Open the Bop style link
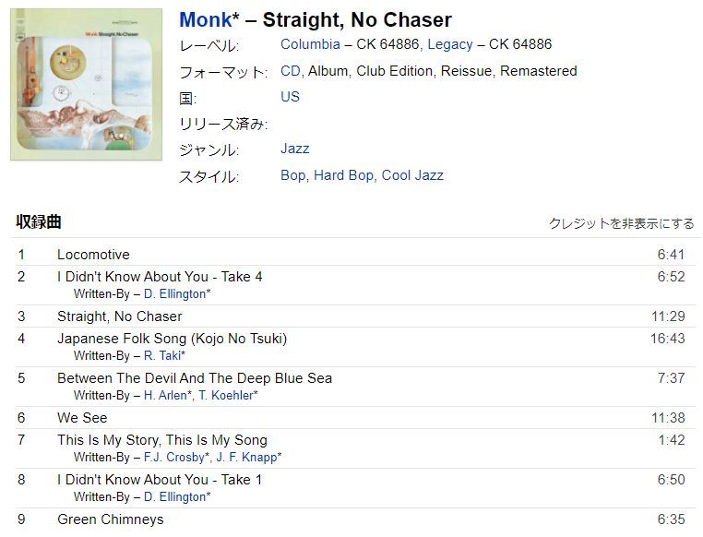The height and width of the screenshot is (537, 703). click(293, 175)
